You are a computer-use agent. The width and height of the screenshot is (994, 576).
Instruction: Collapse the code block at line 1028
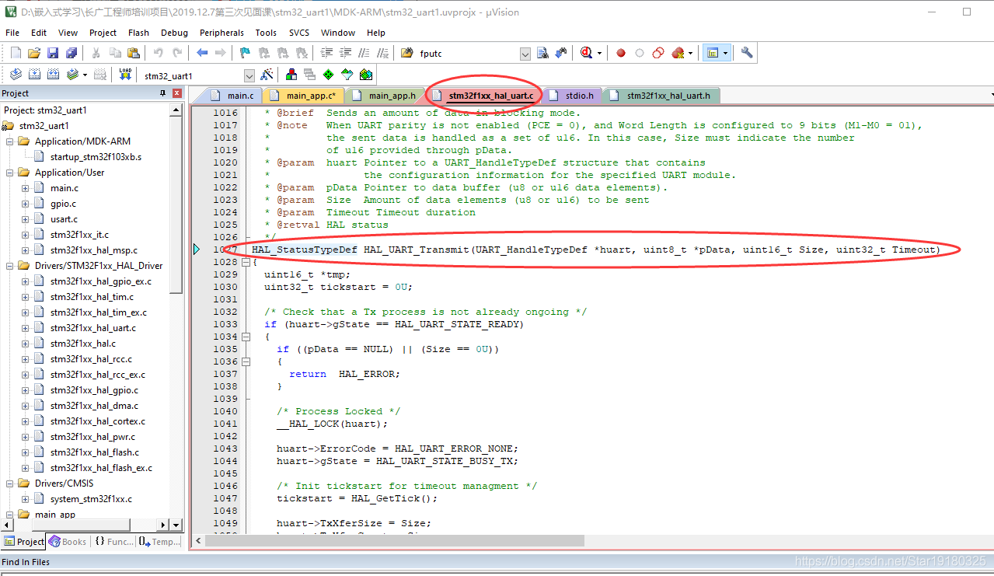[246, 262]
